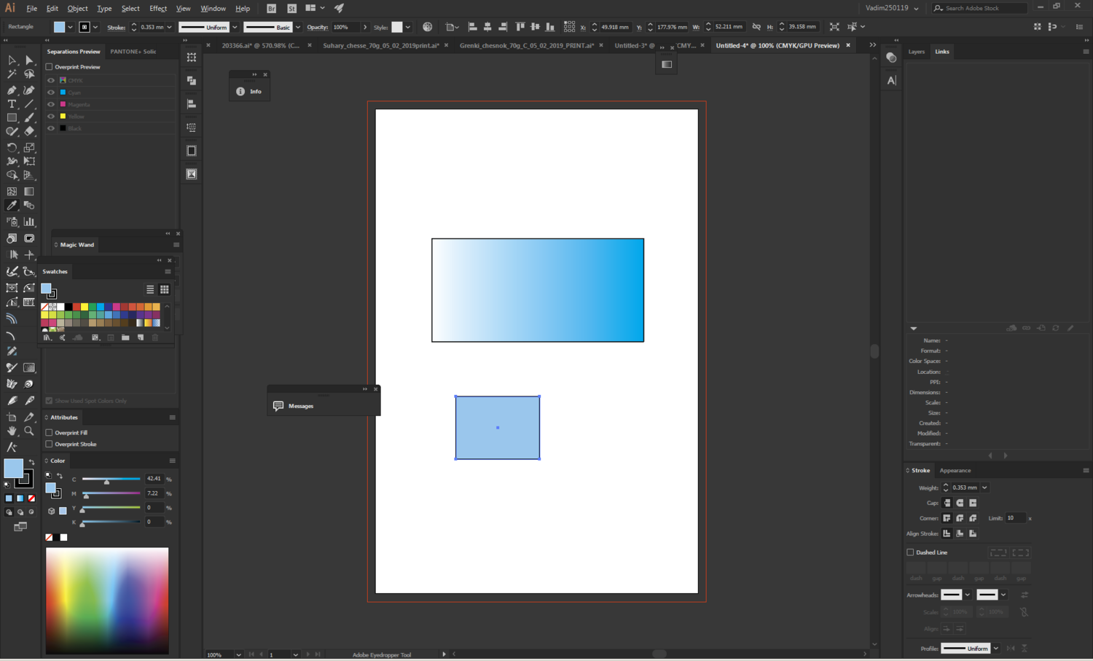Open the stroke Profile dropdown in Stroke panel

click(995, 649)
